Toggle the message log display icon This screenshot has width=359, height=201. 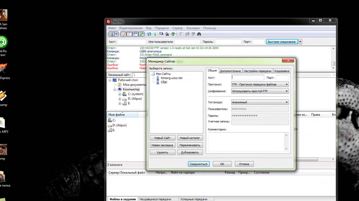click(x=123, y=34)
